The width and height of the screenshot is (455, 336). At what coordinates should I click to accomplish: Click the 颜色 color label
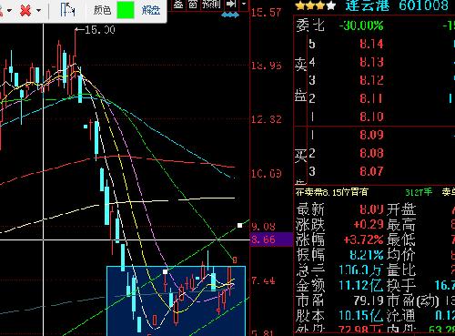pos(102,10)
